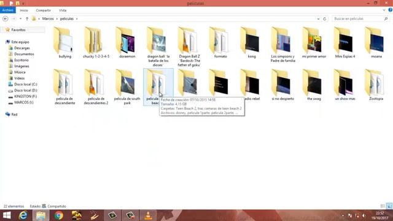The height and width of the screenshot is (221, 393).
Task: Click the Back navigation arrow
Action: tap(6, 19)
